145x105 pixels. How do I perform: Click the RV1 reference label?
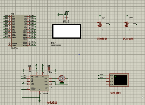(x=104, y=18)
